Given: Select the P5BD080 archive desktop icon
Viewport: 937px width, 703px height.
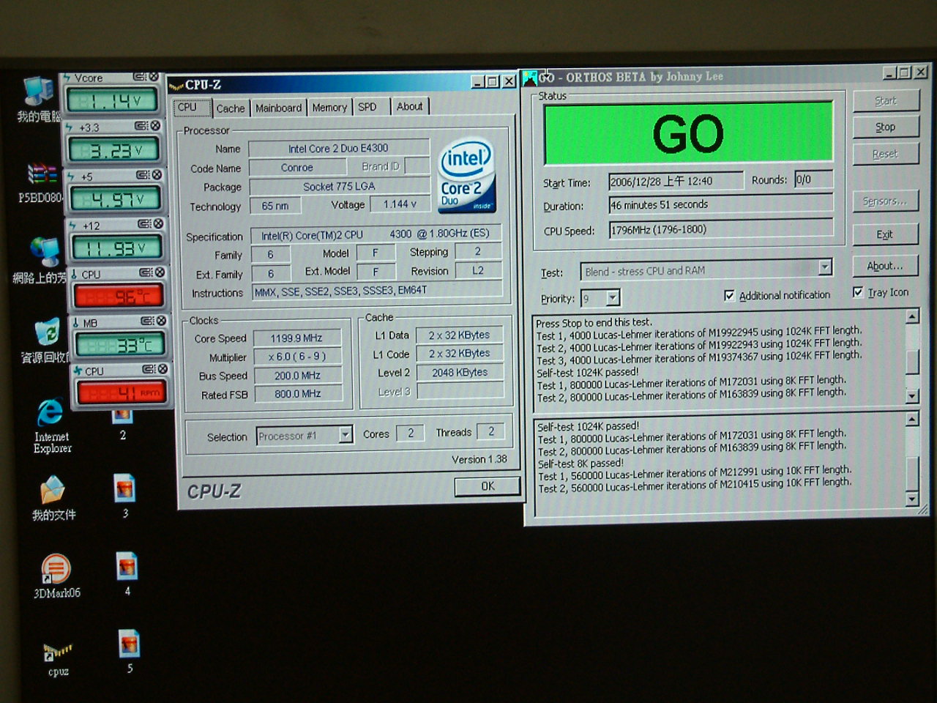Looking at the screenshot, I should [x=42, y=183].
